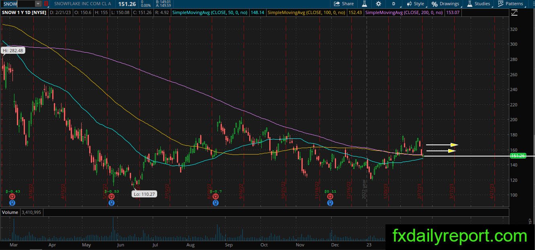Click the SNOW symbol input field
This screenshot has width=535, height=250.
coord(18,4)
